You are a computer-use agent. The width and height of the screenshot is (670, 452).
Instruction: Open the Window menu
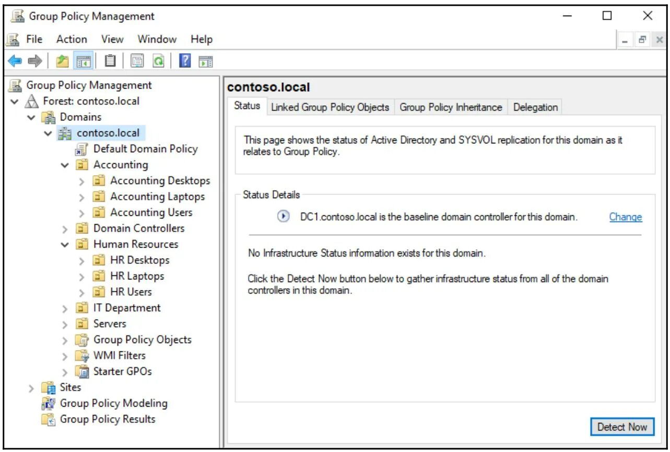coord(157,39)
